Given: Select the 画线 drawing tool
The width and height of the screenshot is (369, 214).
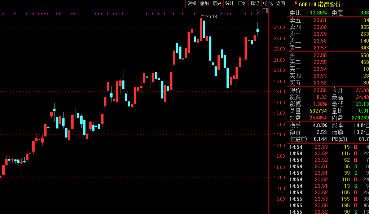Looking at the screenshot, I should (242, 3).
